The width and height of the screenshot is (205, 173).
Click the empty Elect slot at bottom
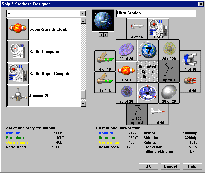click(x=136, y=114)
